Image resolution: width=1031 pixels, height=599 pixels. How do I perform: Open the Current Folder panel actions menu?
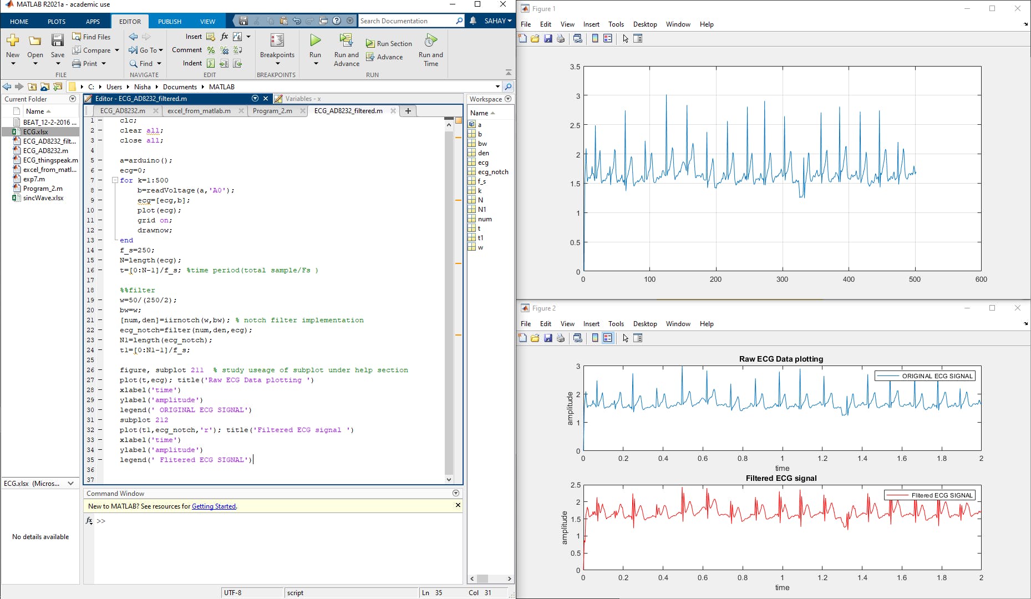[x=73, y=99]
